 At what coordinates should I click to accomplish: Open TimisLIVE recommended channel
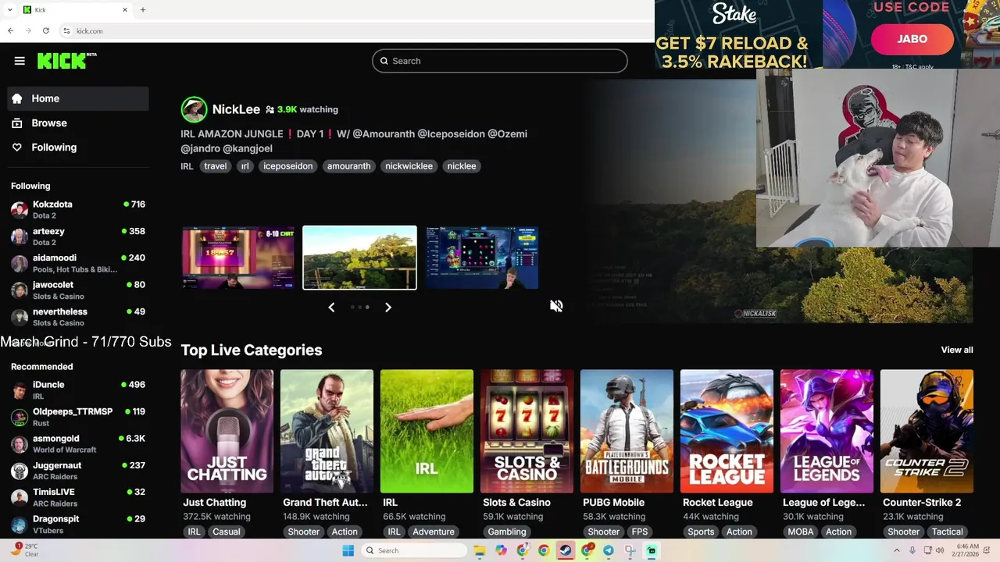[78, 497]
